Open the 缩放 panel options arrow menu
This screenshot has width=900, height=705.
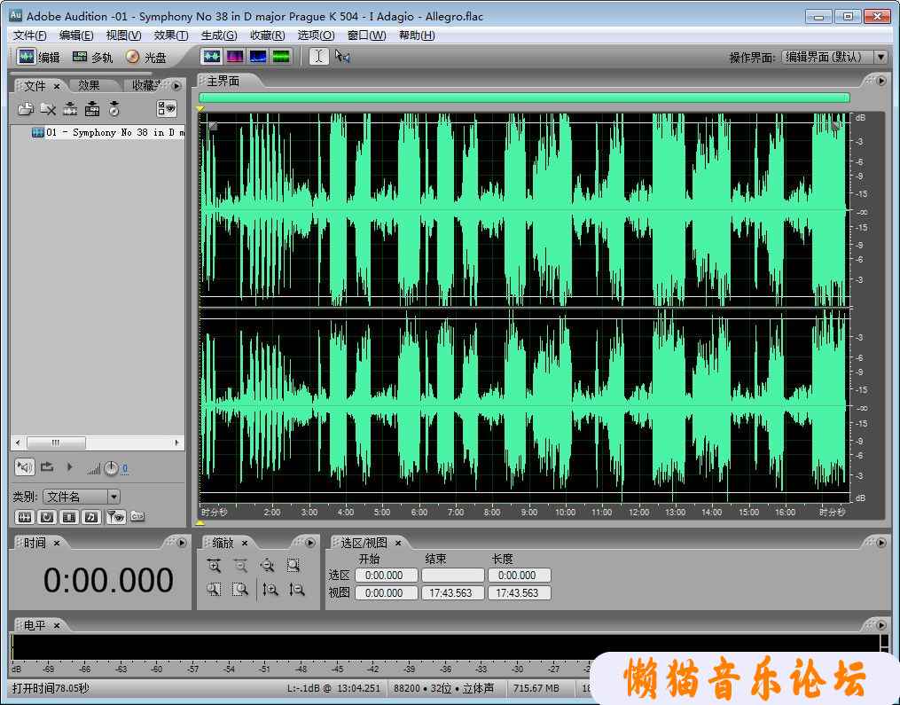pos(310,543)
